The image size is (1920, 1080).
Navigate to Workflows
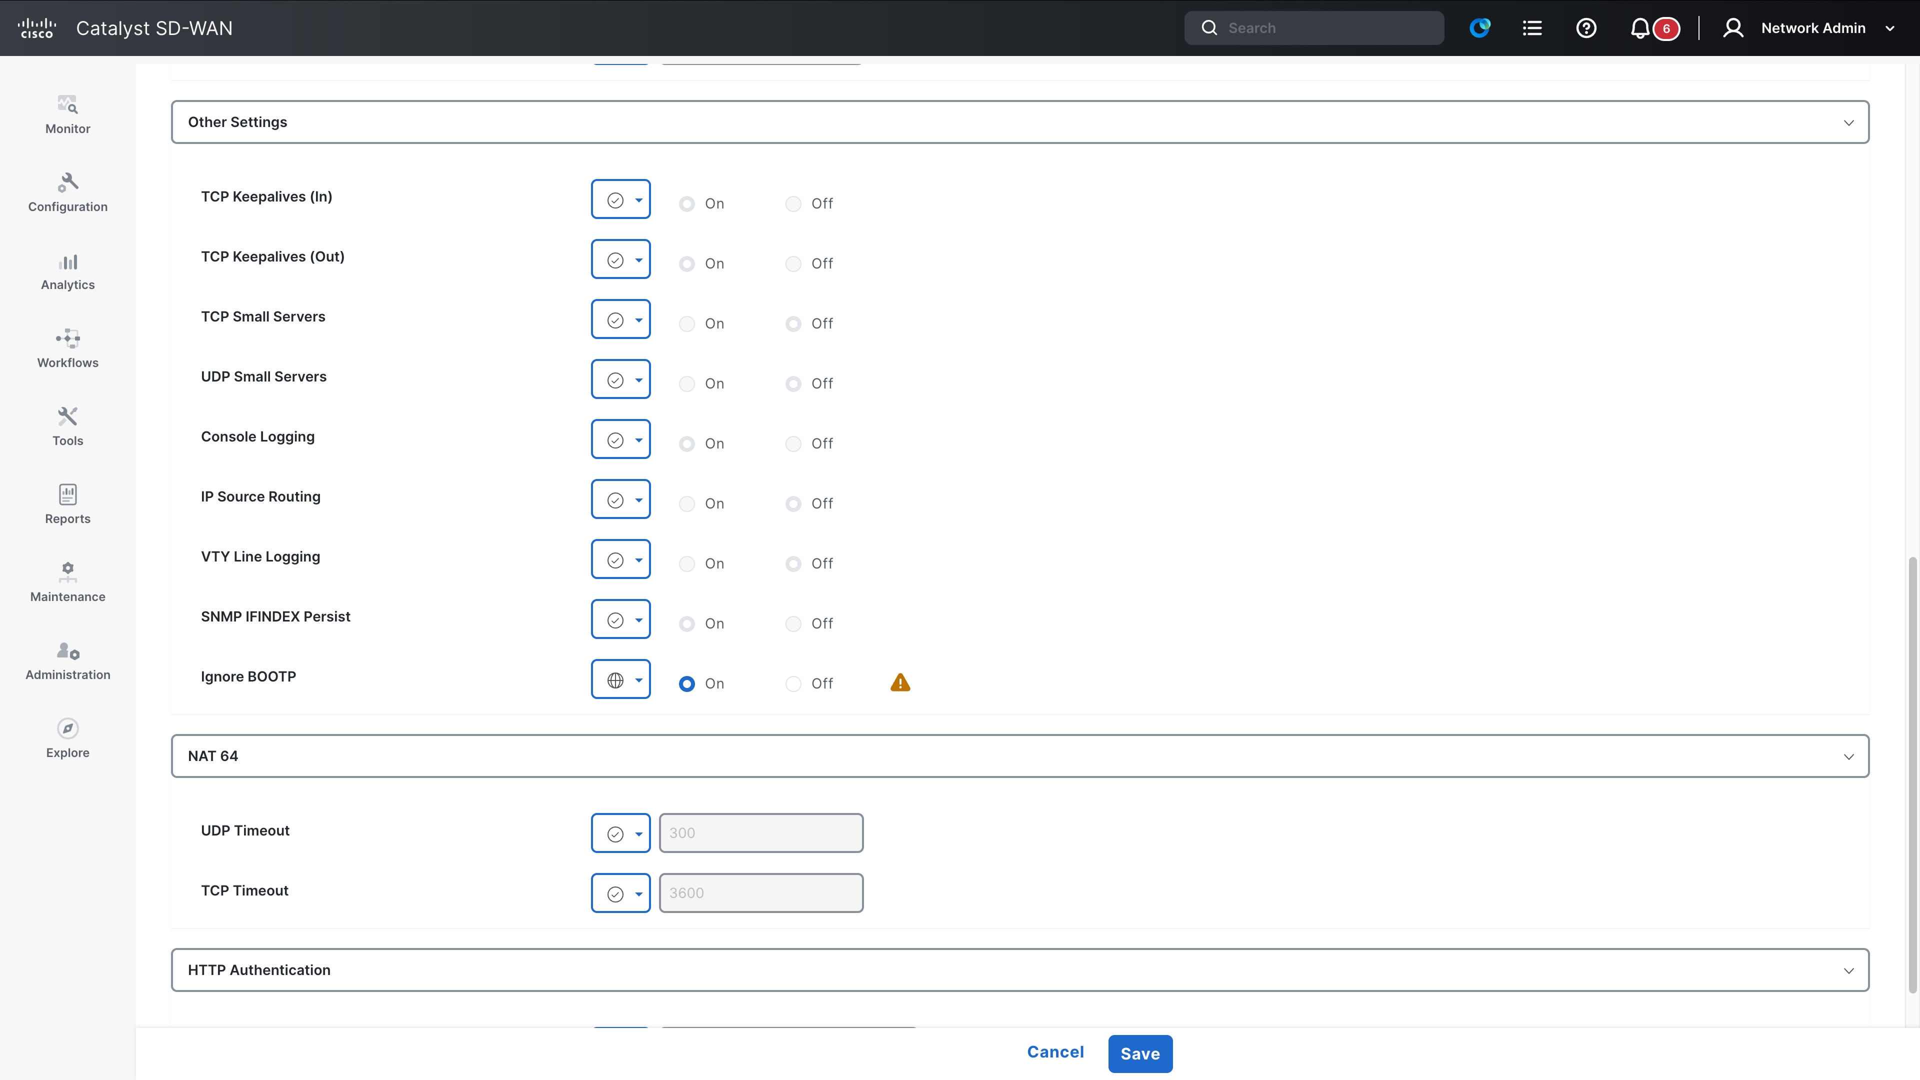[x=67, y=348]
